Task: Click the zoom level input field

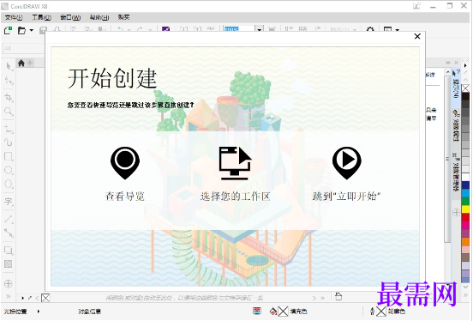Action: point(239,29)
